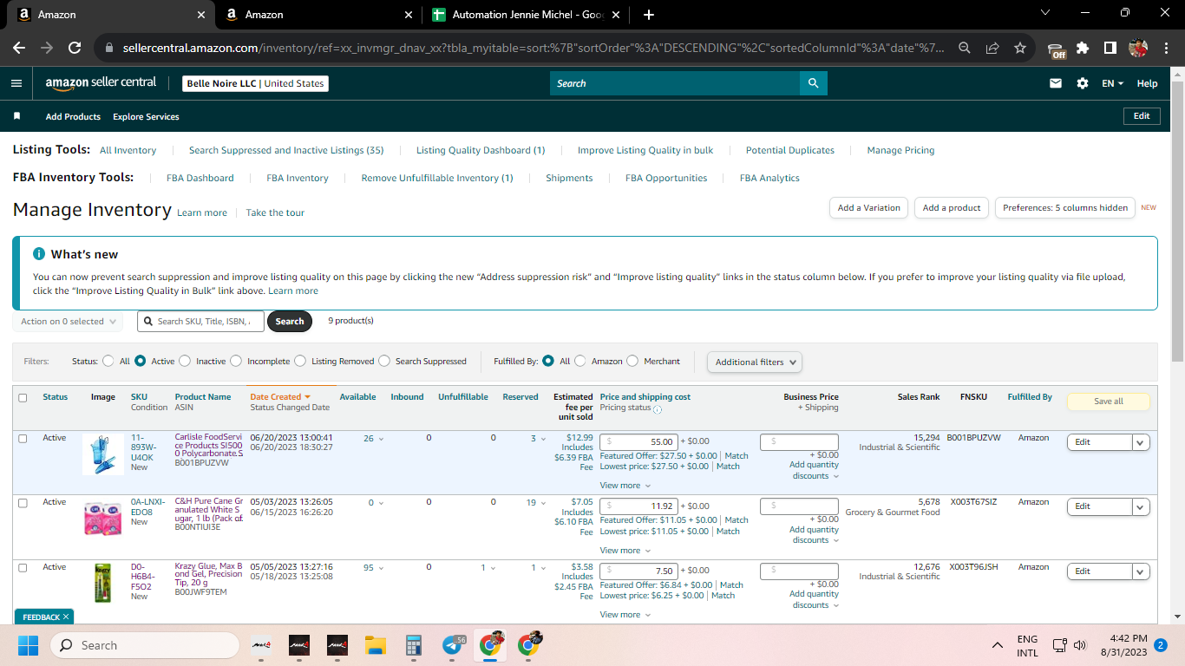Click the Add a product button
This screenshot has width=1185, height=666.
[952, 208]
